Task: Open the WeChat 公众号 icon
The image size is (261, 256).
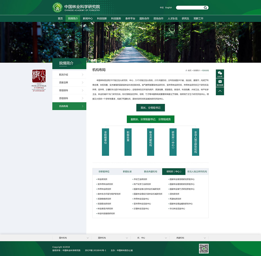Action: [x=220, y=73]
